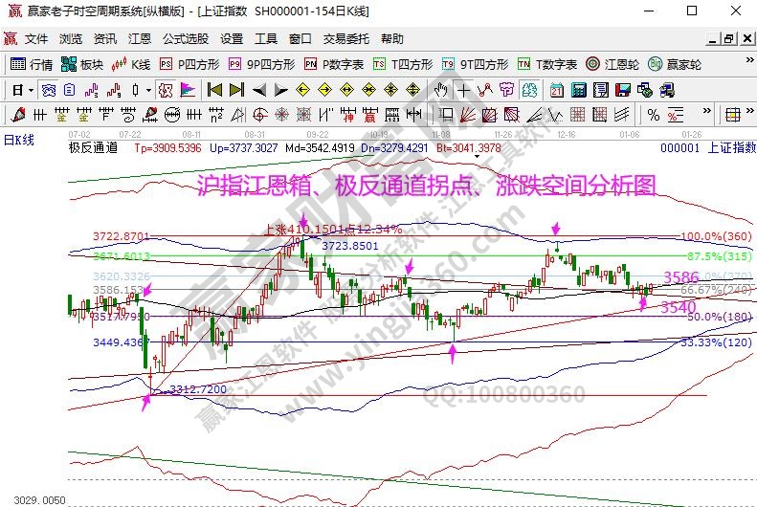Screen dimensions: 757x507
Task: Click the calendar date icon
Action: pyautogui.click(x=557, y=90)
